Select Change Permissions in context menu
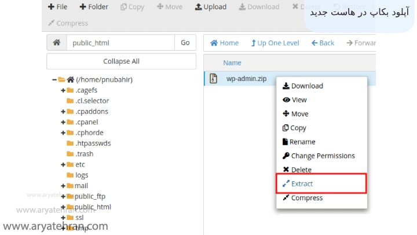Image resolution: width=417 pixels, height=235 pixels. click(322, 156)
